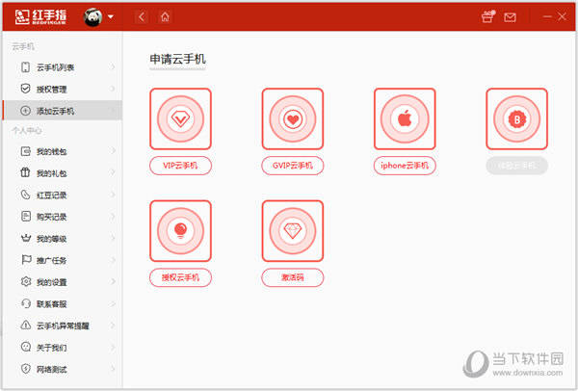Open 网络测试 sidebar entry
This screenshot has width=578, height=391.
click(63, 369)
